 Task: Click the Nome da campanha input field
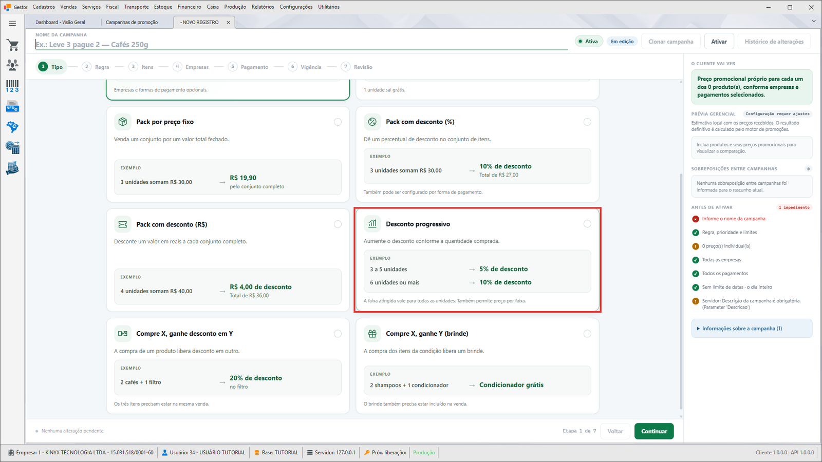(x=302, y=45)
